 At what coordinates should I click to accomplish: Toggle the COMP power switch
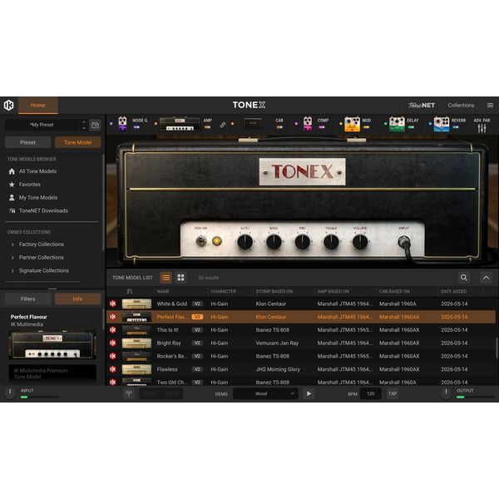pos(322,127)
